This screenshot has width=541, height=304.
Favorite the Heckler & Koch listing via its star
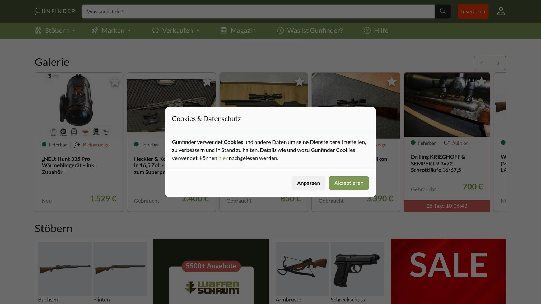coord(208,82)
